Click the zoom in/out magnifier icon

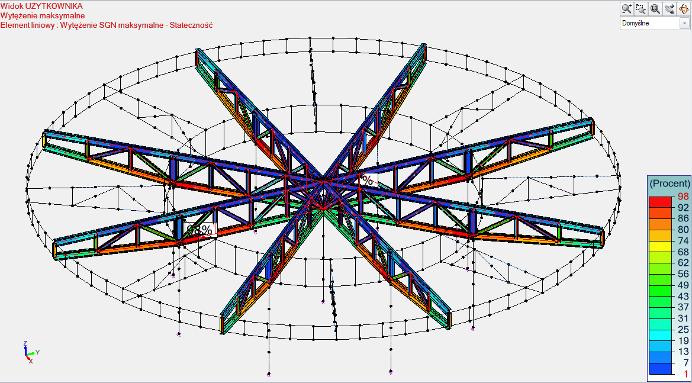626,9
